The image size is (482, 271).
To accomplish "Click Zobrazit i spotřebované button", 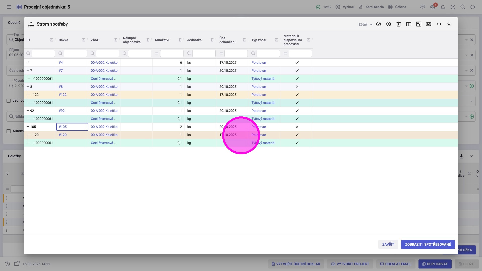I will click(428, 244).
